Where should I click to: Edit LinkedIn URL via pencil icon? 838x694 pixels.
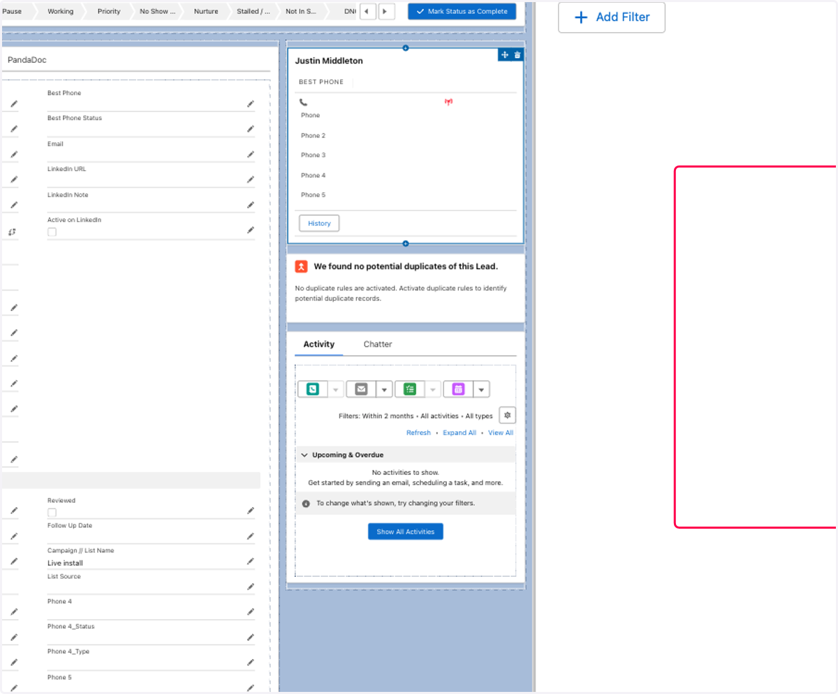point(250,180)
